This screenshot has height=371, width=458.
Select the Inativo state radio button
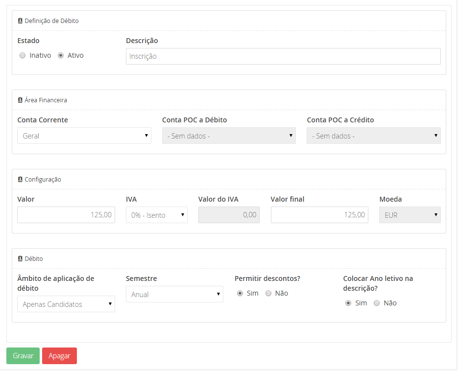23,56
